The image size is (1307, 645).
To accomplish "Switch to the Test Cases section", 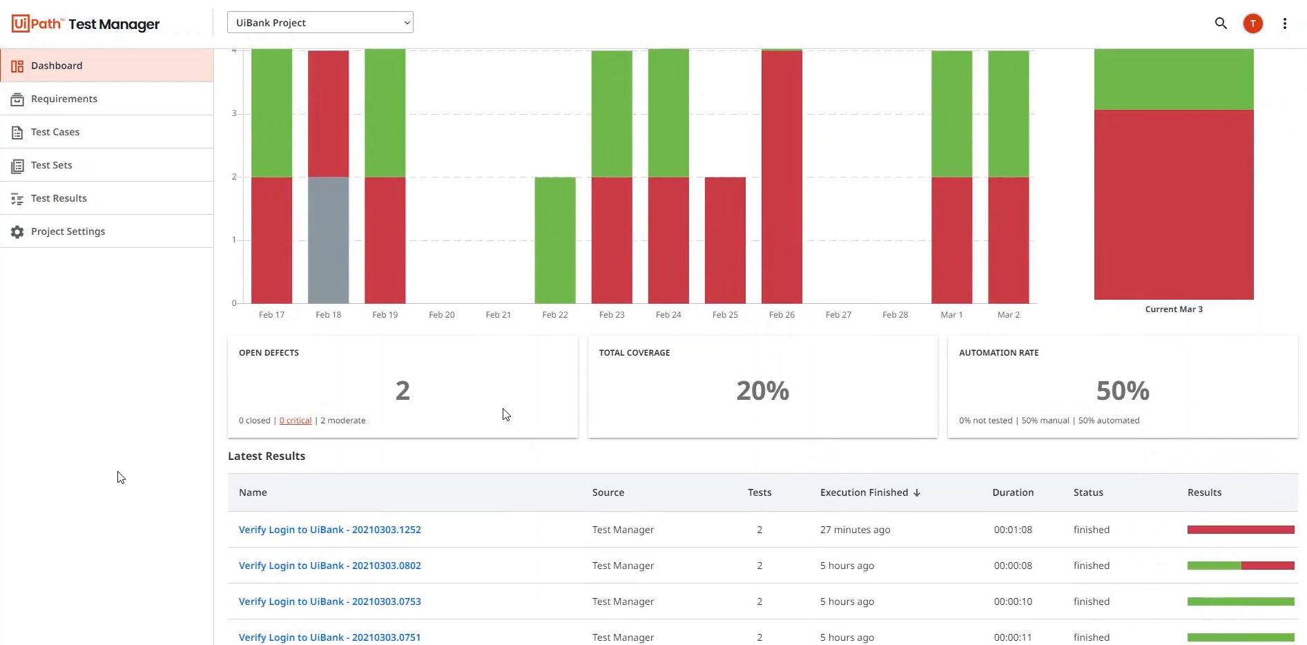I will 55,132.
